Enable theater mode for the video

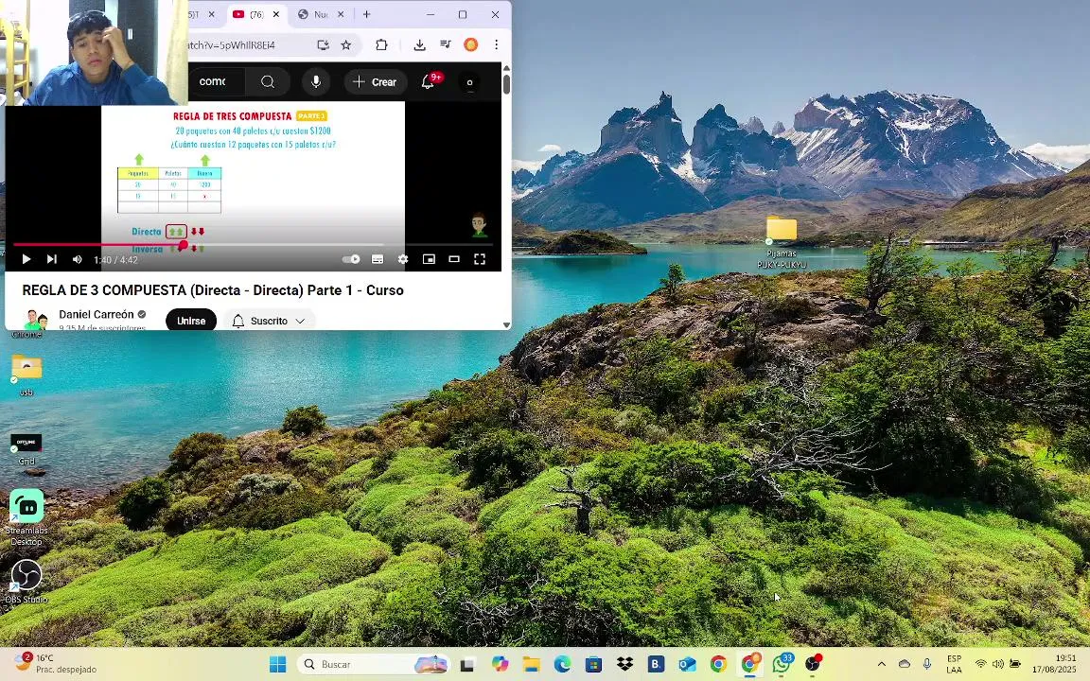454,259
